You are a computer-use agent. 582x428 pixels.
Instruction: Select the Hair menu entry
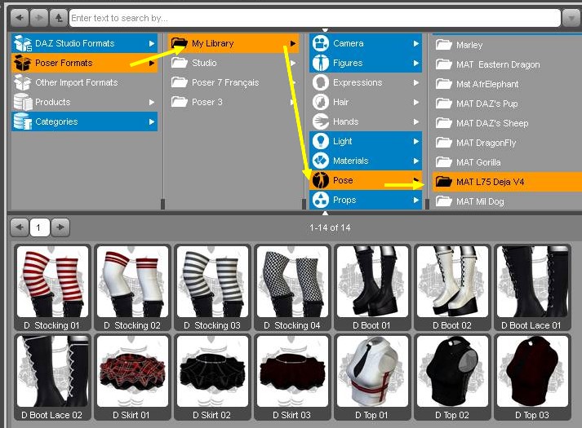click(x=366, y=102)
